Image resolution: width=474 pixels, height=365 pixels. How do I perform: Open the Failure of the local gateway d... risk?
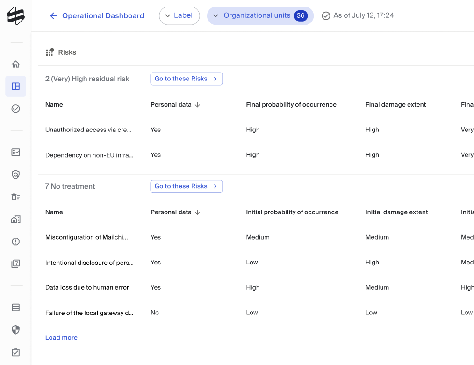(89, 313)
